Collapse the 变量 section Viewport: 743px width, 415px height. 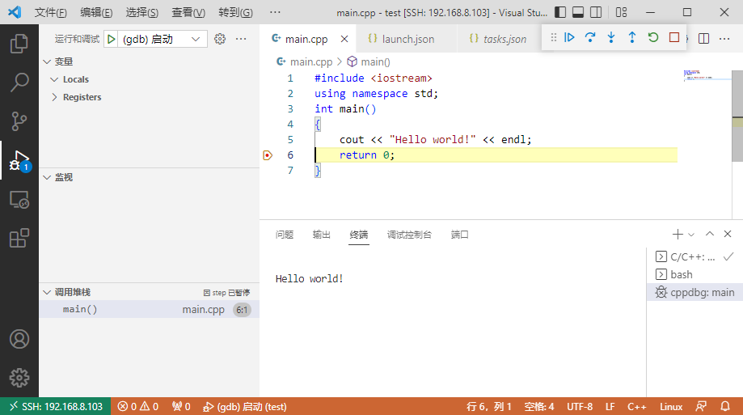(47, 61)
